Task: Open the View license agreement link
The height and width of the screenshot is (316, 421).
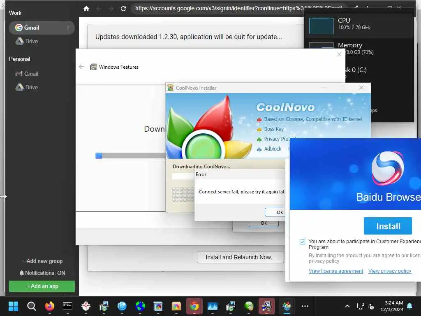Action: point(336,271)
